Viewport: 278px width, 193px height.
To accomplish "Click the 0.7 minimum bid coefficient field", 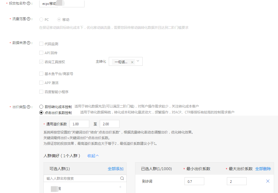I will [194, 181].
